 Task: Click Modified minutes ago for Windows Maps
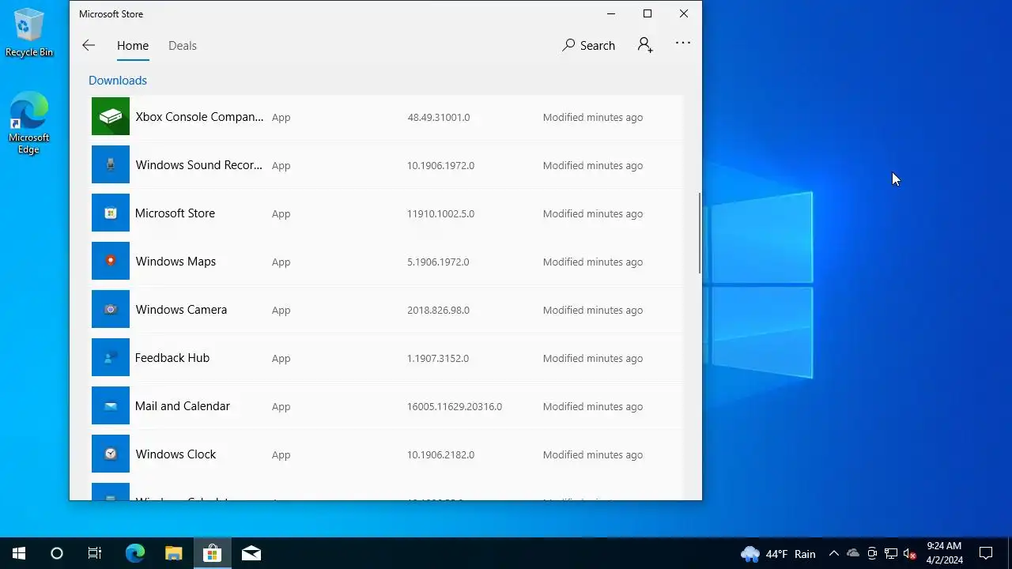593,262
